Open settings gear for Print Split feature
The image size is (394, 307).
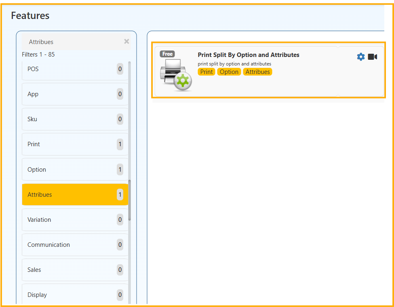tap(360, 57)
